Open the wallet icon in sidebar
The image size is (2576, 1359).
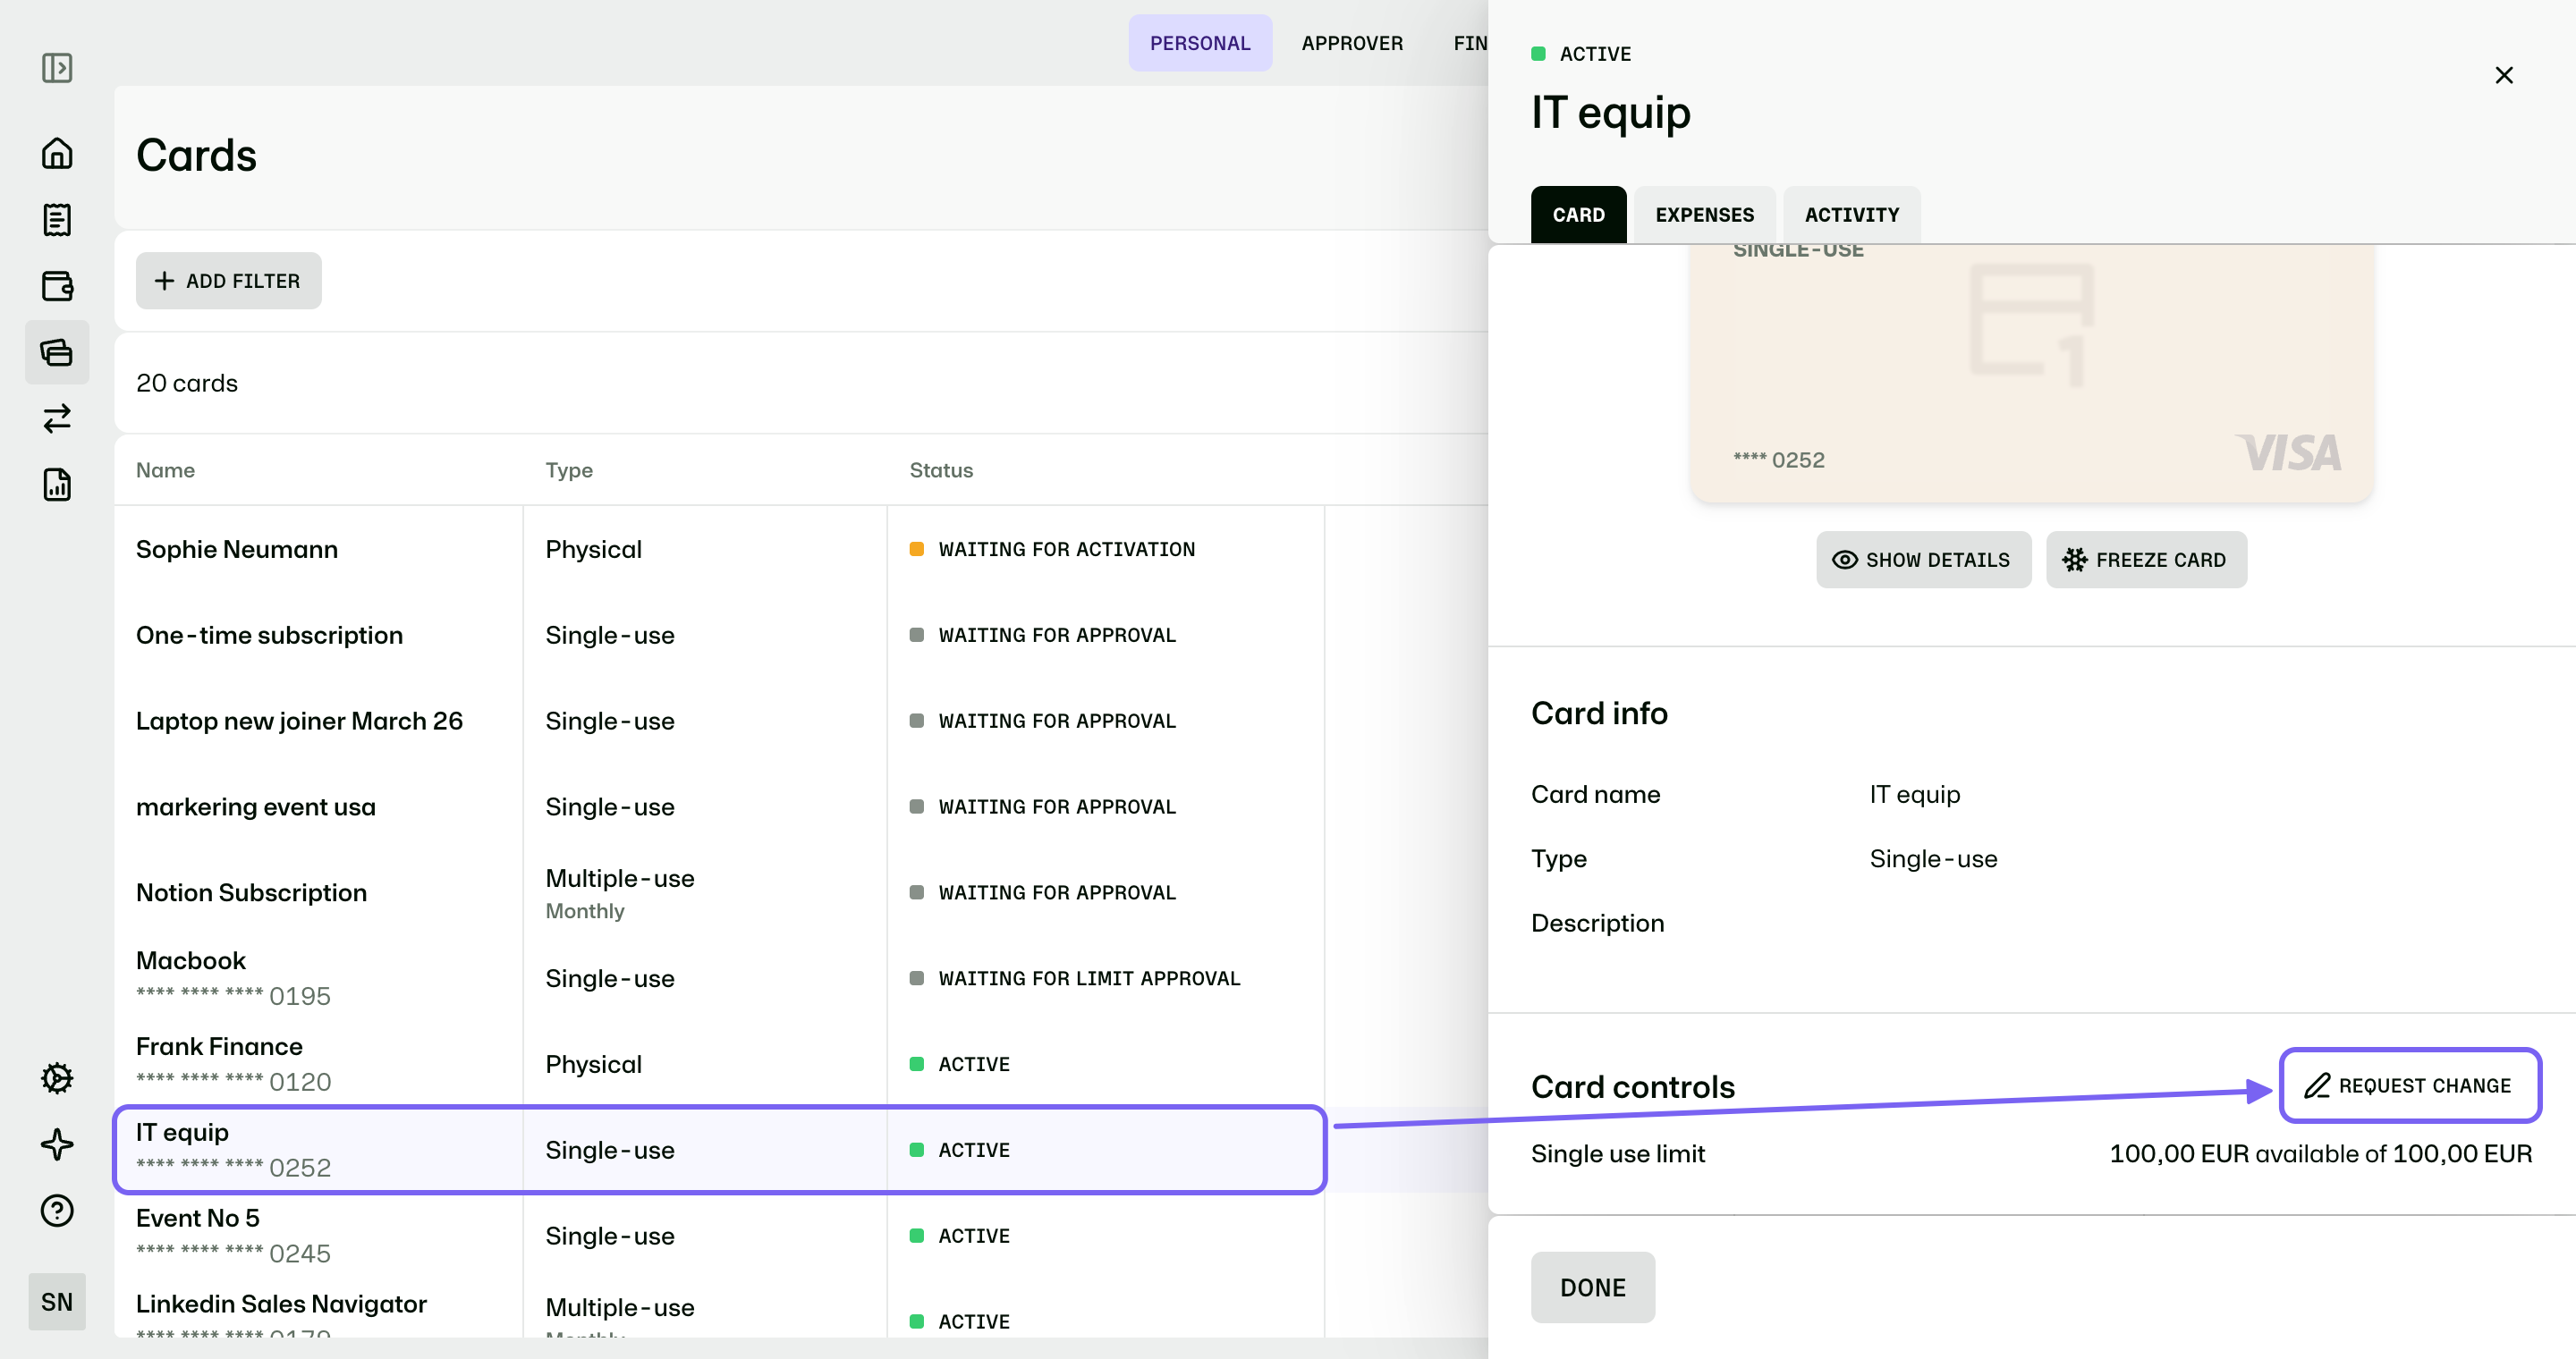pyautogui.click(x=57, y=286)
